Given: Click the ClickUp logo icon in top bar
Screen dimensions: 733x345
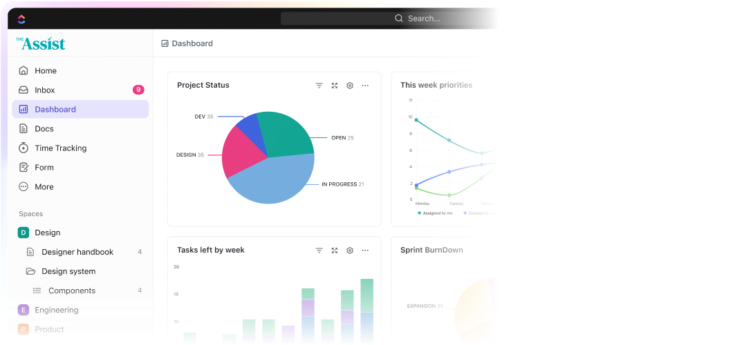Looking at the screenshot, I should (x=21, y=19).
